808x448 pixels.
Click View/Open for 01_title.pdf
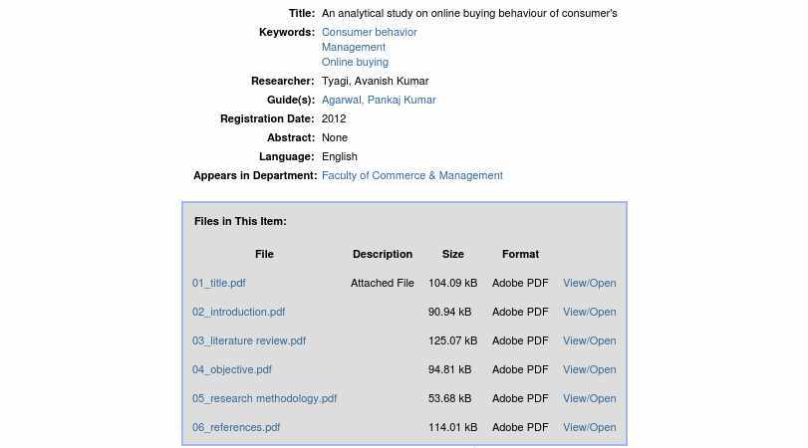589,283
